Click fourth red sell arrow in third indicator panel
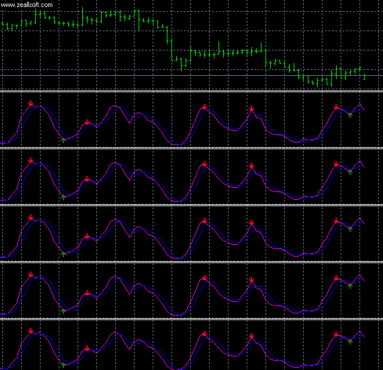Viewport: 383px width, 370px height. [251, 223]
